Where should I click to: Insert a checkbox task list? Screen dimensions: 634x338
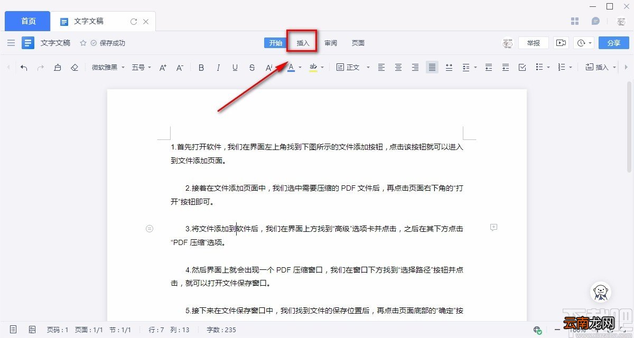pos(523,67)
